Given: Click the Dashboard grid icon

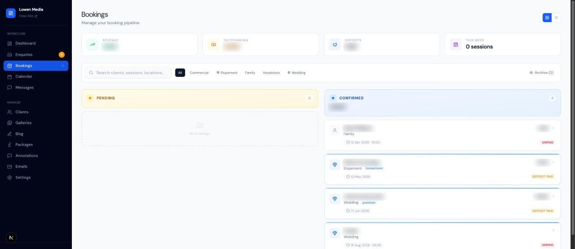Looking at the screenshot, I should click(x=10, y=43).
